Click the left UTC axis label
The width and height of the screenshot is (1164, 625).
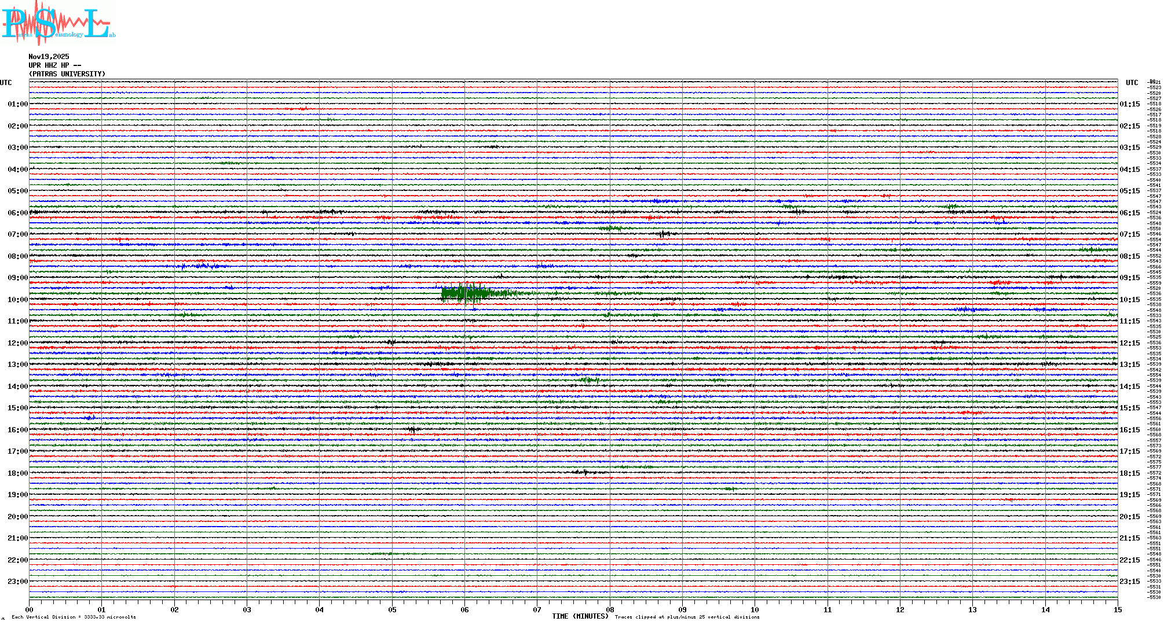tap(6, 83)
